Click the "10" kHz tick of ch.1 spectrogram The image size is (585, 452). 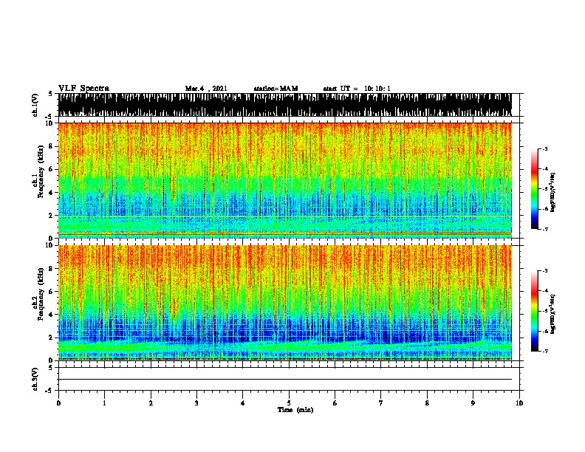[x=50, y=123]
